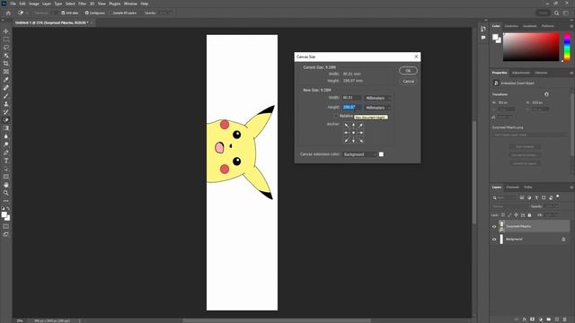This screenshot has height=323, width=575.
Task: Click the lock all icon in Layers
Action: [x=529, y=215]
